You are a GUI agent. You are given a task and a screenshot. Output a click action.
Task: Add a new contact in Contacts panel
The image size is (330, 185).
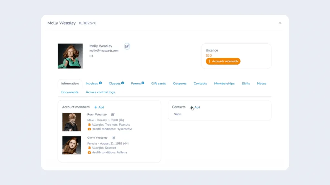(195, 107)
